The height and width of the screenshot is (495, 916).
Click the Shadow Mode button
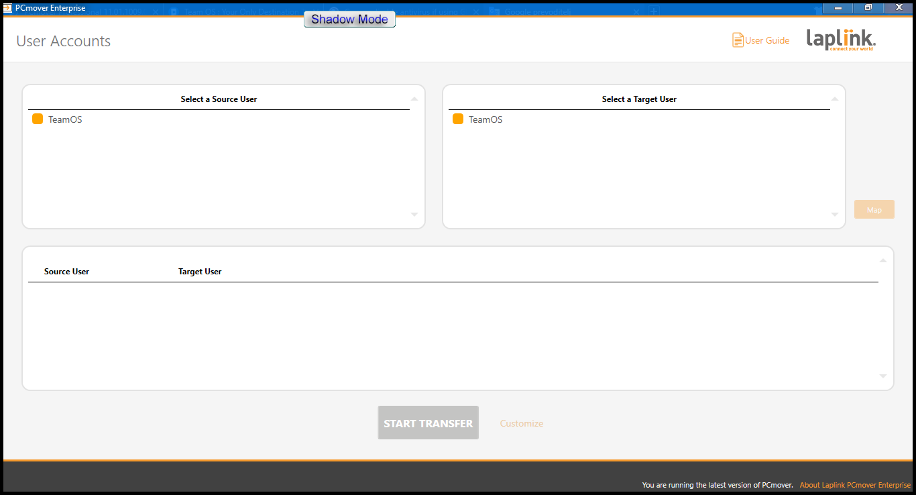point(349,19)
